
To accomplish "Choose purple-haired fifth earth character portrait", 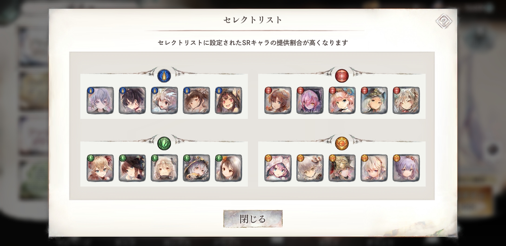I will [406, 168].
